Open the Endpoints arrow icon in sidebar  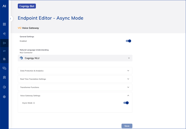pyautogui.click(x=4, y=43)
